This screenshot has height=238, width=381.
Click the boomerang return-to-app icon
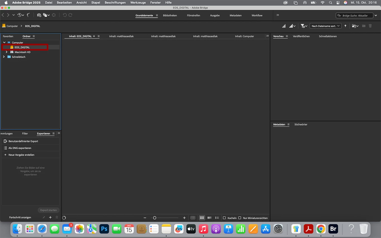coord(28,15)
